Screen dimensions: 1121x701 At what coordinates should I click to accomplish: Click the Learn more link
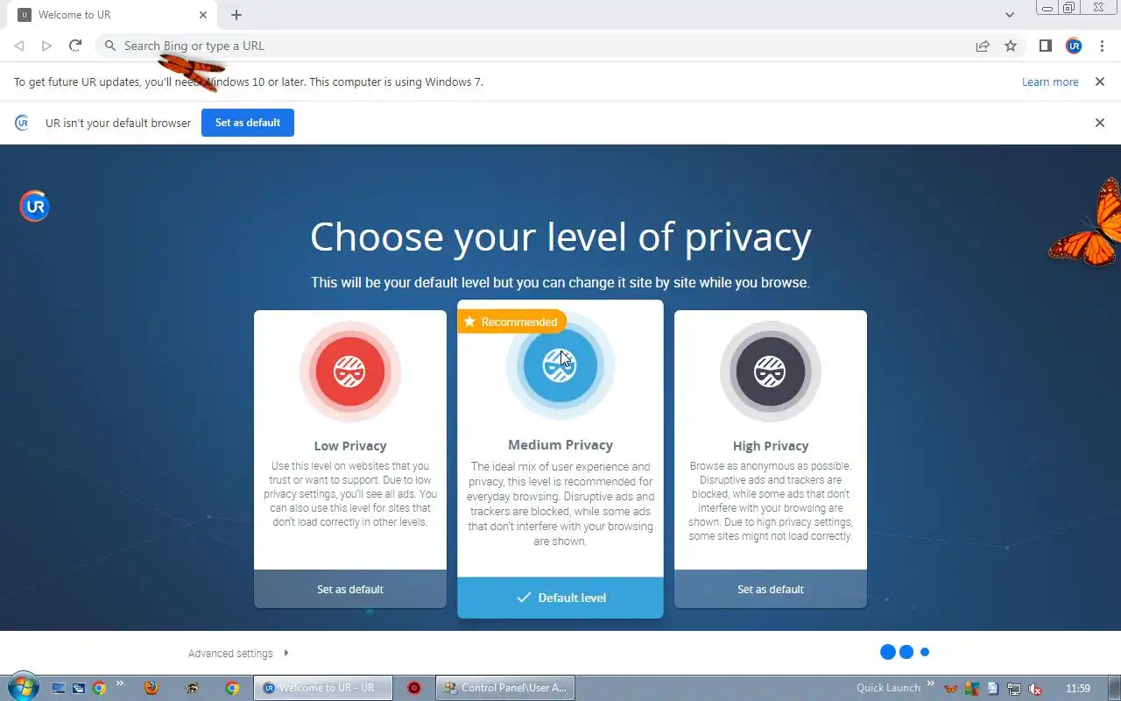tap(1050, 81)
